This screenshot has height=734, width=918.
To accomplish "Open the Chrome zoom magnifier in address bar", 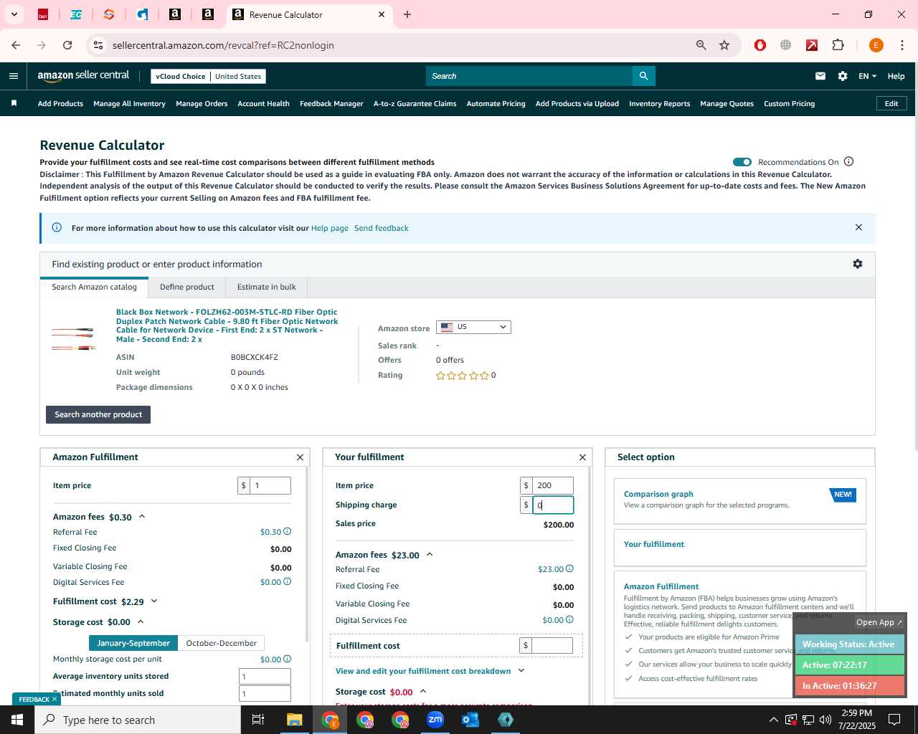I will pyautogui.click(x=701, y=45).
